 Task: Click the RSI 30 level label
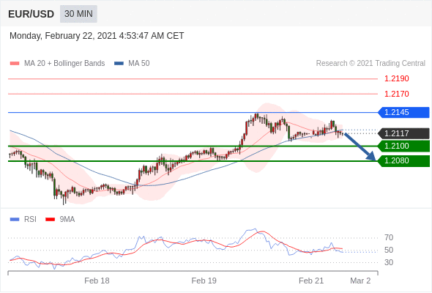[389, 262]
